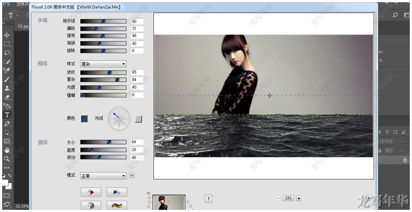Click the gold wave render button
Viewport: 412px width, 212px height.
(x=116, y=205)
